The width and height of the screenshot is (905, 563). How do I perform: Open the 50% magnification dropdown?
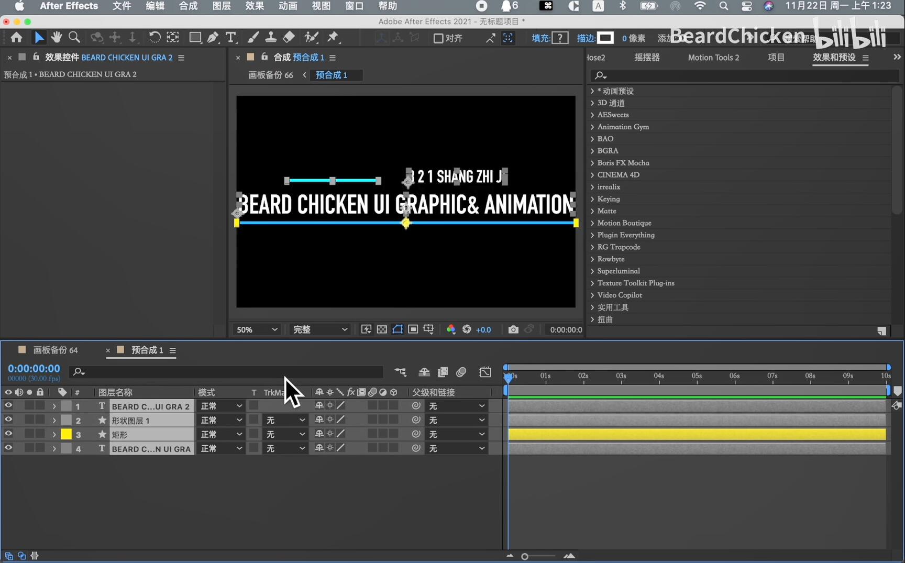[257, 329]
